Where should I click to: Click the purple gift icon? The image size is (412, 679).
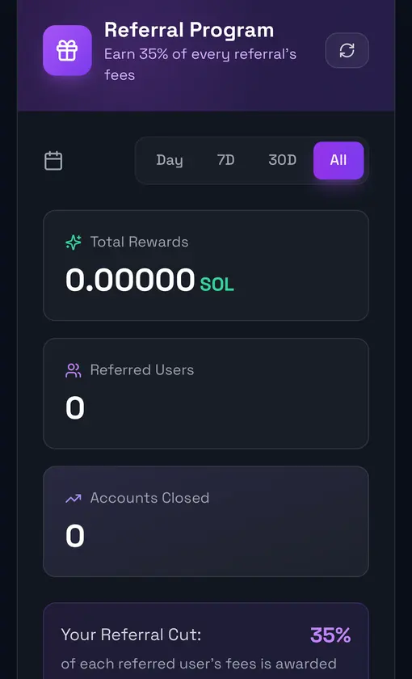67,50
